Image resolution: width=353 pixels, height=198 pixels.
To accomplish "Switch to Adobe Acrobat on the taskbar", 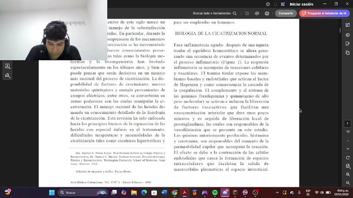I will (185, 193).
